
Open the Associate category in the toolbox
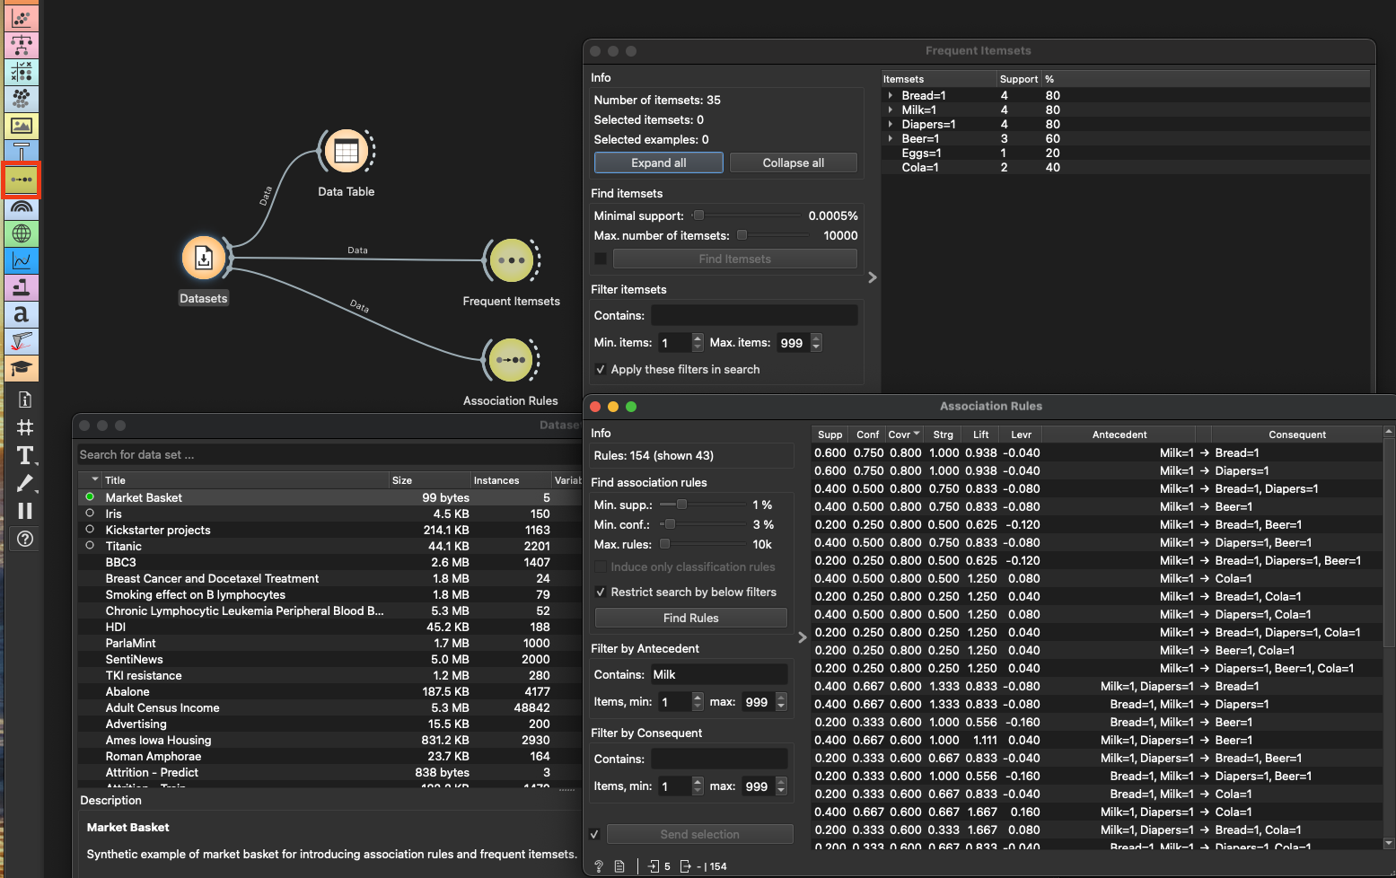pos(22,180)
